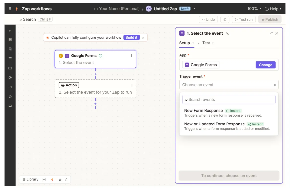The height and width of the screenshot is (188, 290).
Task: Close the Select the event panel
Action: pyautogui.click(x=277, y=33)
